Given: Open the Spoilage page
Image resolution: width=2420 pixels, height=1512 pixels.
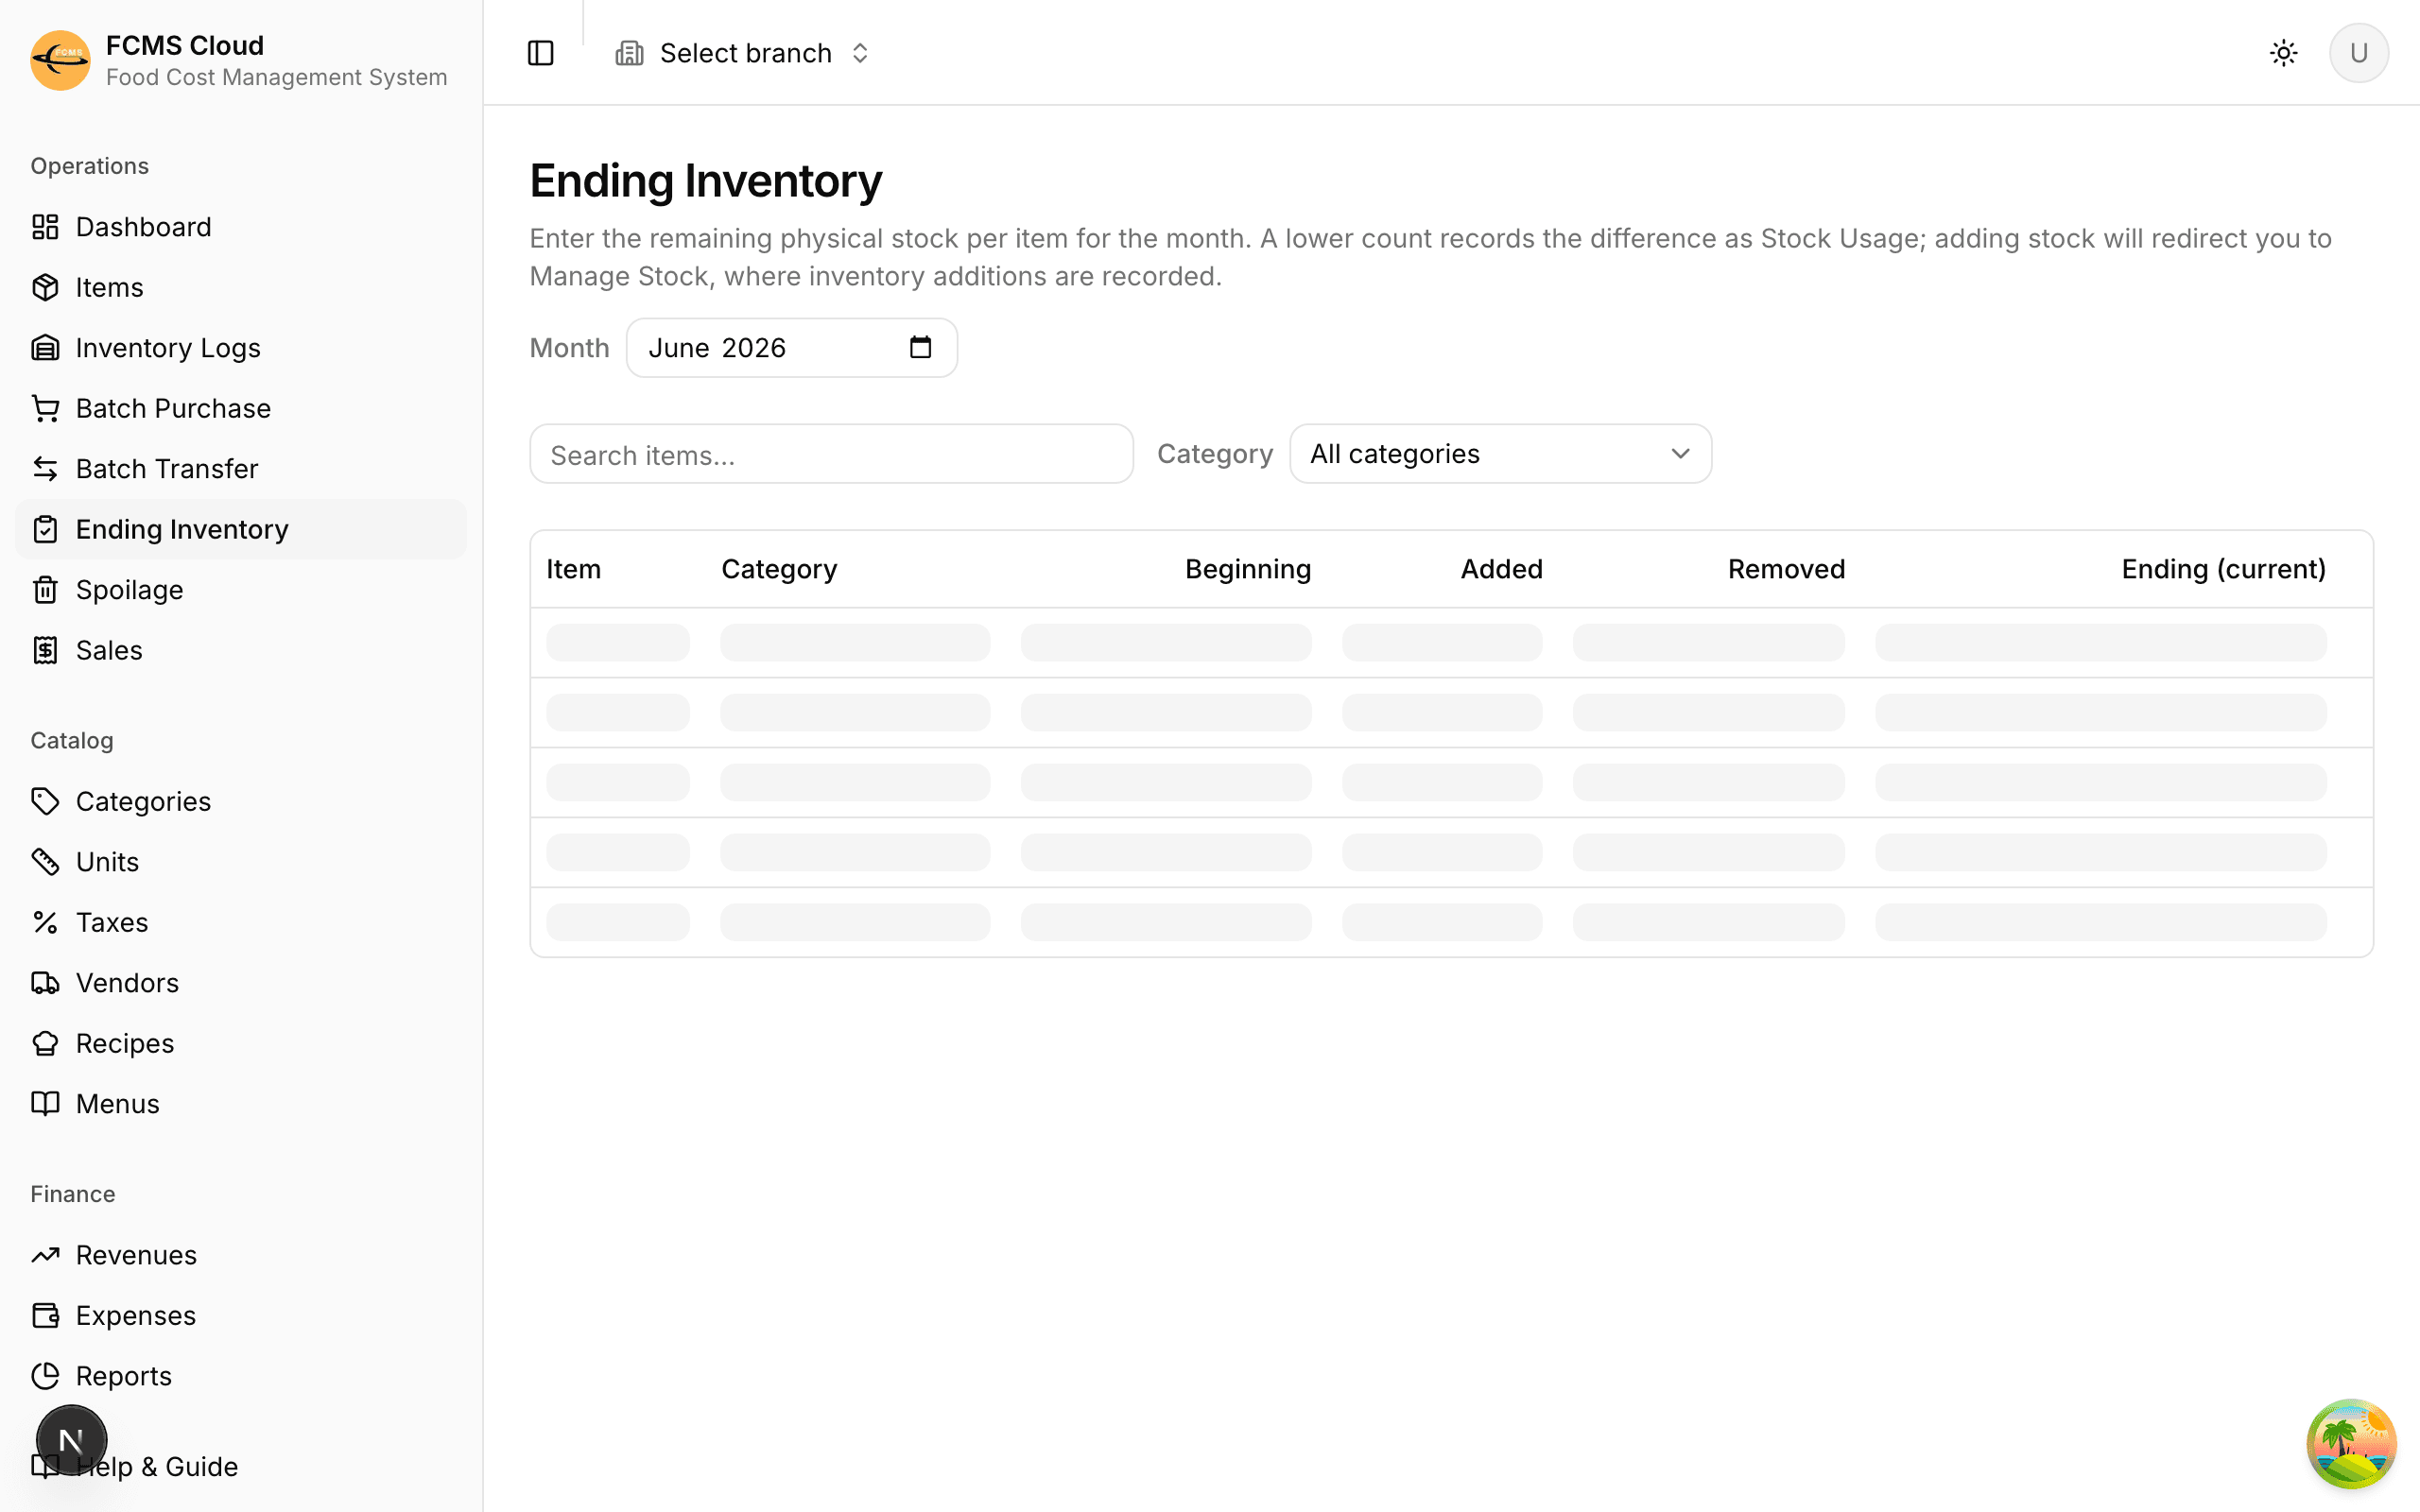Looking at the screenshot, I should point(241,590).
